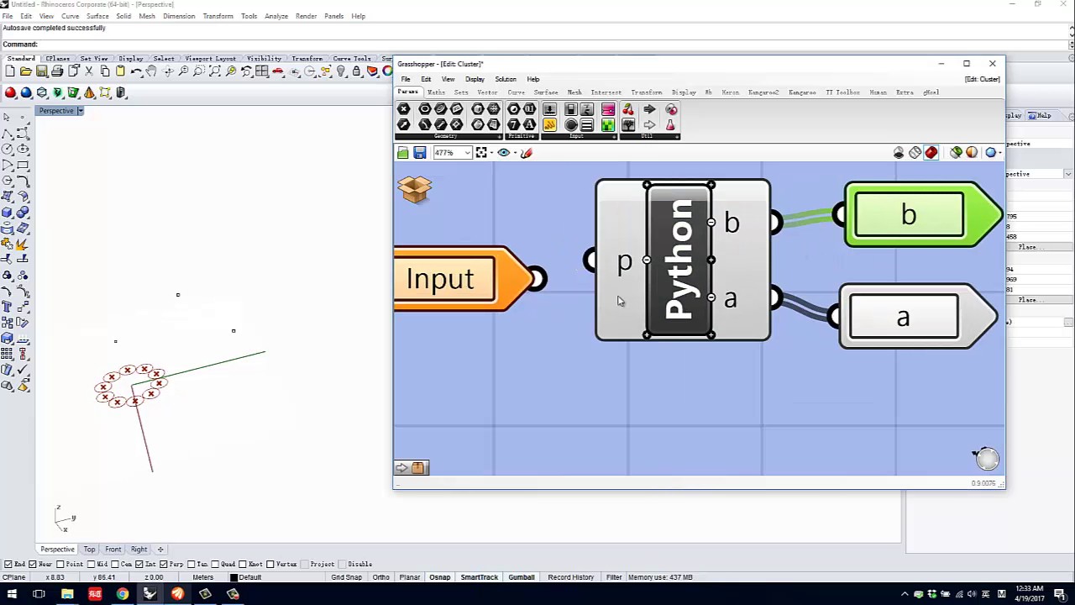The image size is (1075, 605).
Task: Click the Zoom Extents icon
Action: (x=215, y=71)
